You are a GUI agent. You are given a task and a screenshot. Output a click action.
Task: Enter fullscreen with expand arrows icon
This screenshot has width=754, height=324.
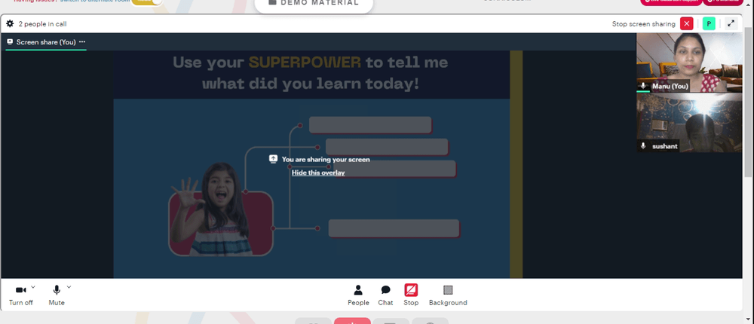(731, 23)
